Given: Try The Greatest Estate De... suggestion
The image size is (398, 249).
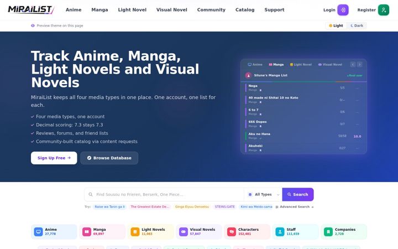Looking at the screenshot, I should [149, 207].
